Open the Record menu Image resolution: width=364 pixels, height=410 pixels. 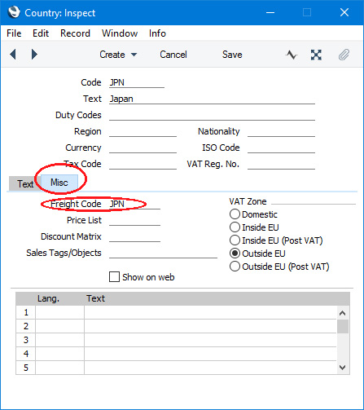(x=75, y=33)
